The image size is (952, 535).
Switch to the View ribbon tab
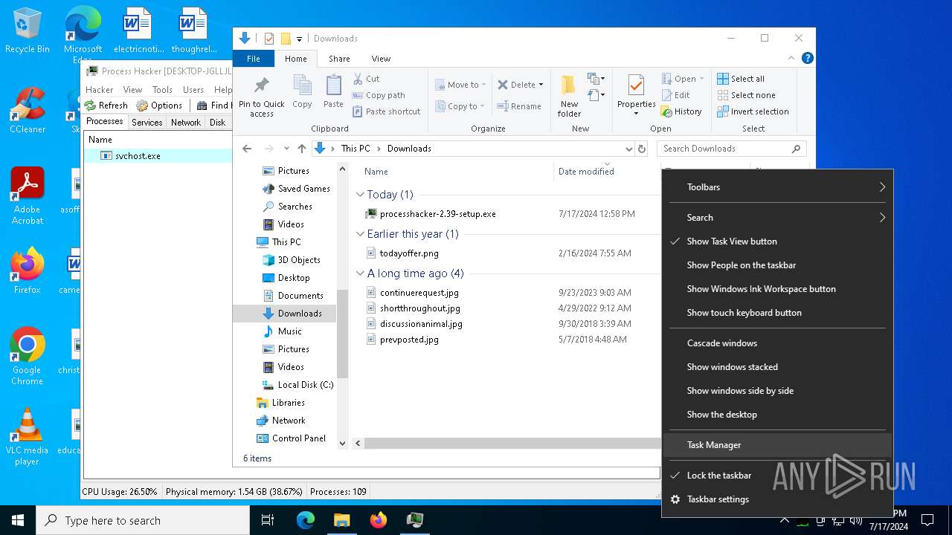click(x=381, y=59)
